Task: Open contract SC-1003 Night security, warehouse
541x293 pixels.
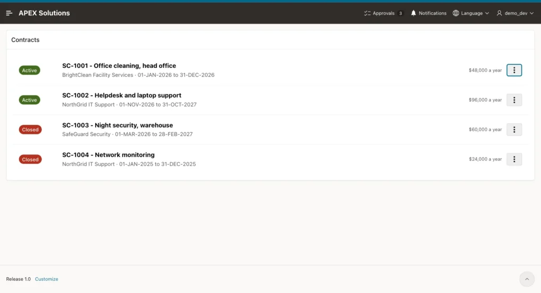Action: pyautogui.click(x=118, y=125)
